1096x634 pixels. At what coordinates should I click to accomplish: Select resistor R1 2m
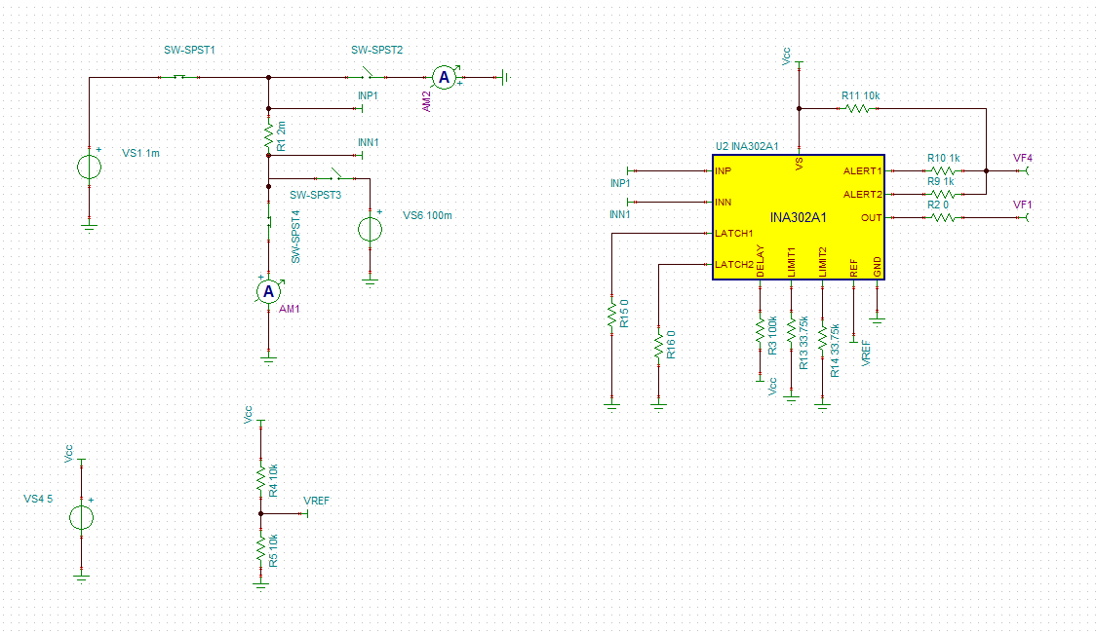coord(268,136)
